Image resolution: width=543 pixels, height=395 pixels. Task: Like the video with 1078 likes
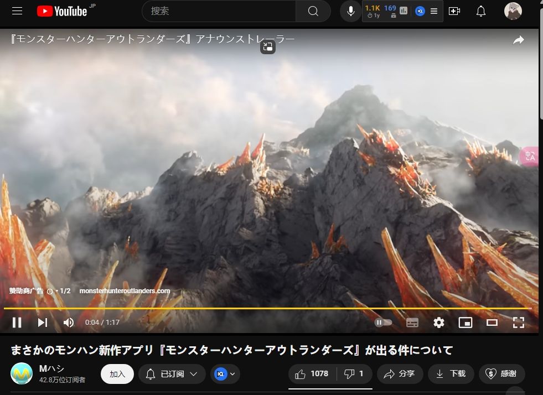(311, 374)
